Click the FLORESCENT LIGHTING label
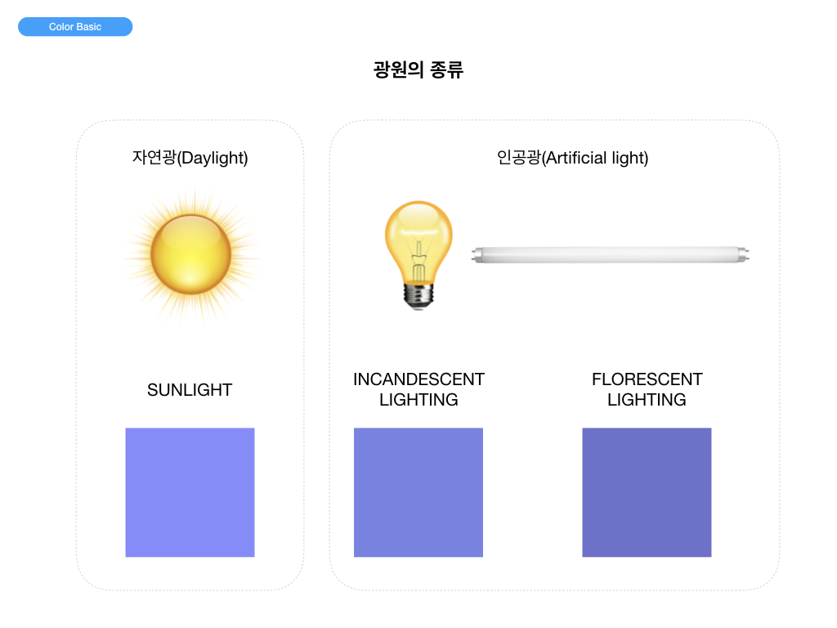 point(647,389)
